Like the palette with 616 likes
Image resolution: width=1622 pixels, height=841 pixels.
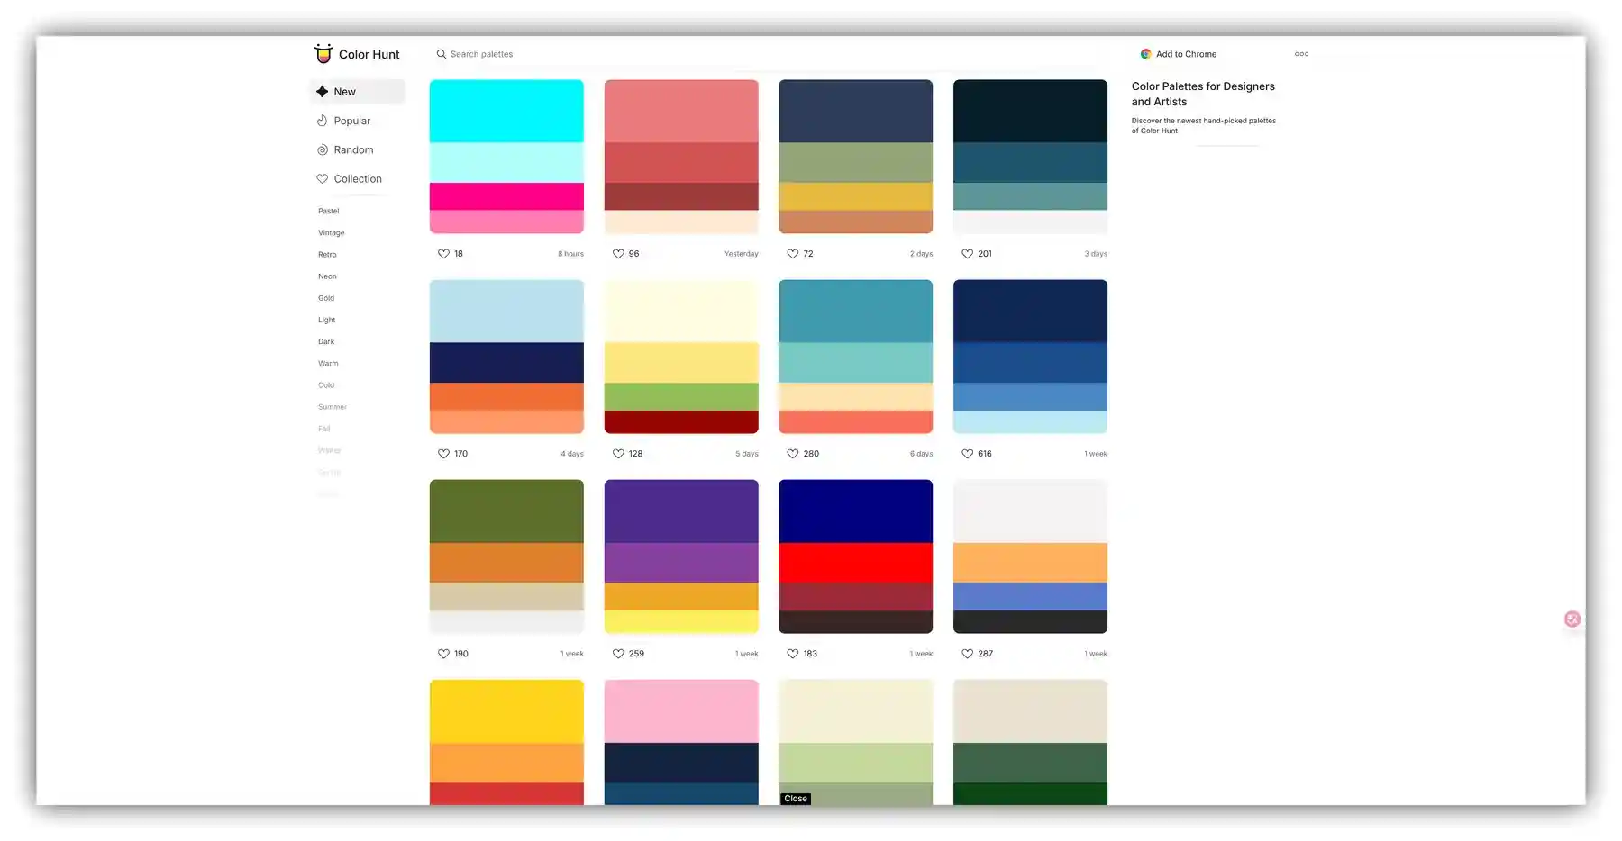(967, 454)
